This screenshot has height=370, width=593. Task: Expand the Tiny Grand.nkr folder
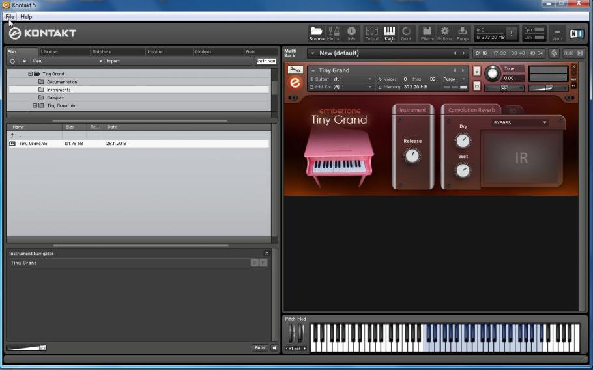[x=35, y=106]
